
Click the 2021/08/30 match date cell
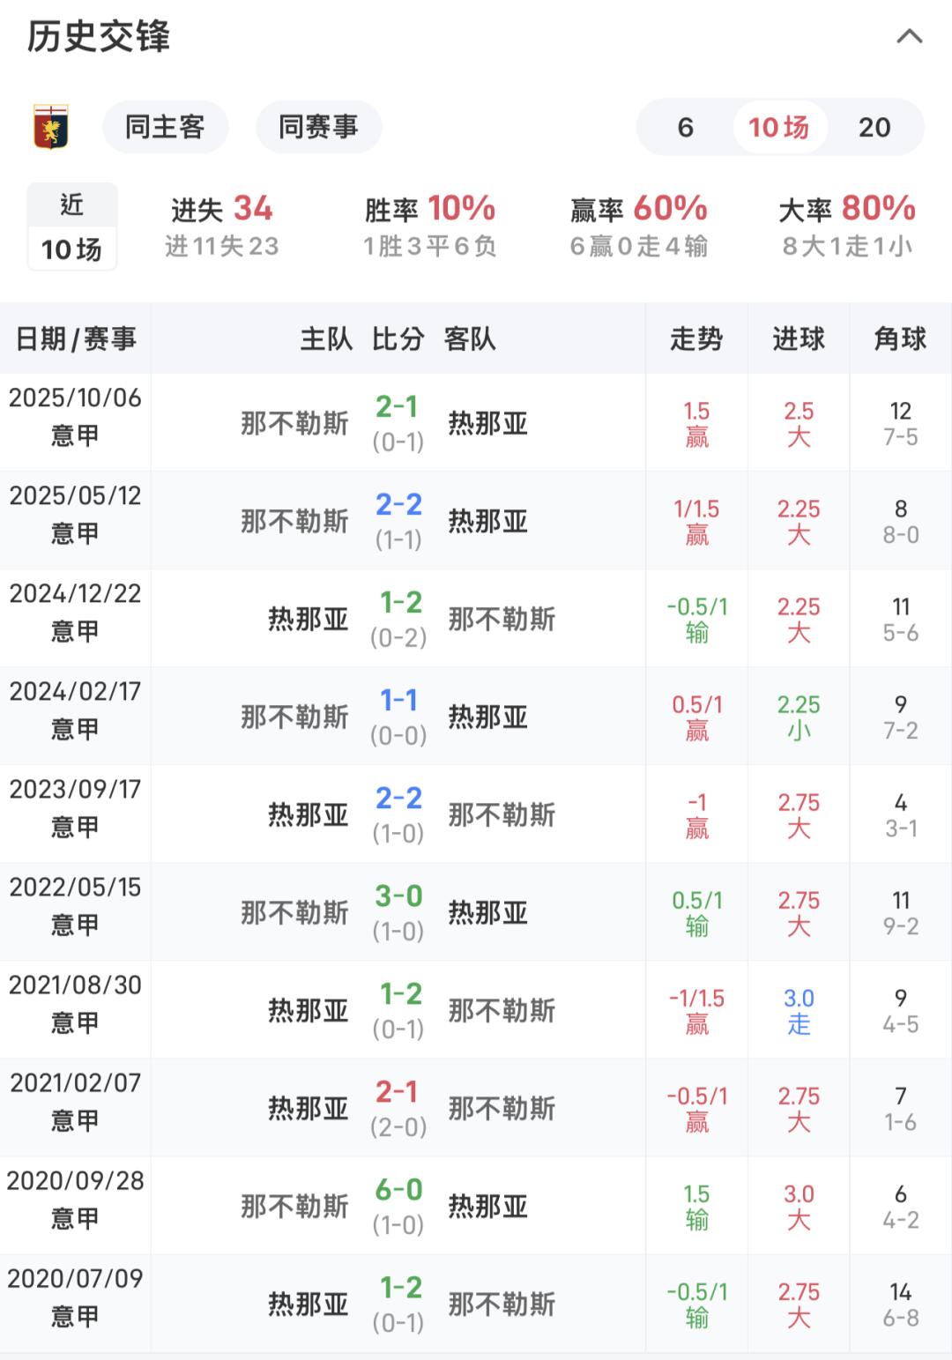(x=75, y=1002)
